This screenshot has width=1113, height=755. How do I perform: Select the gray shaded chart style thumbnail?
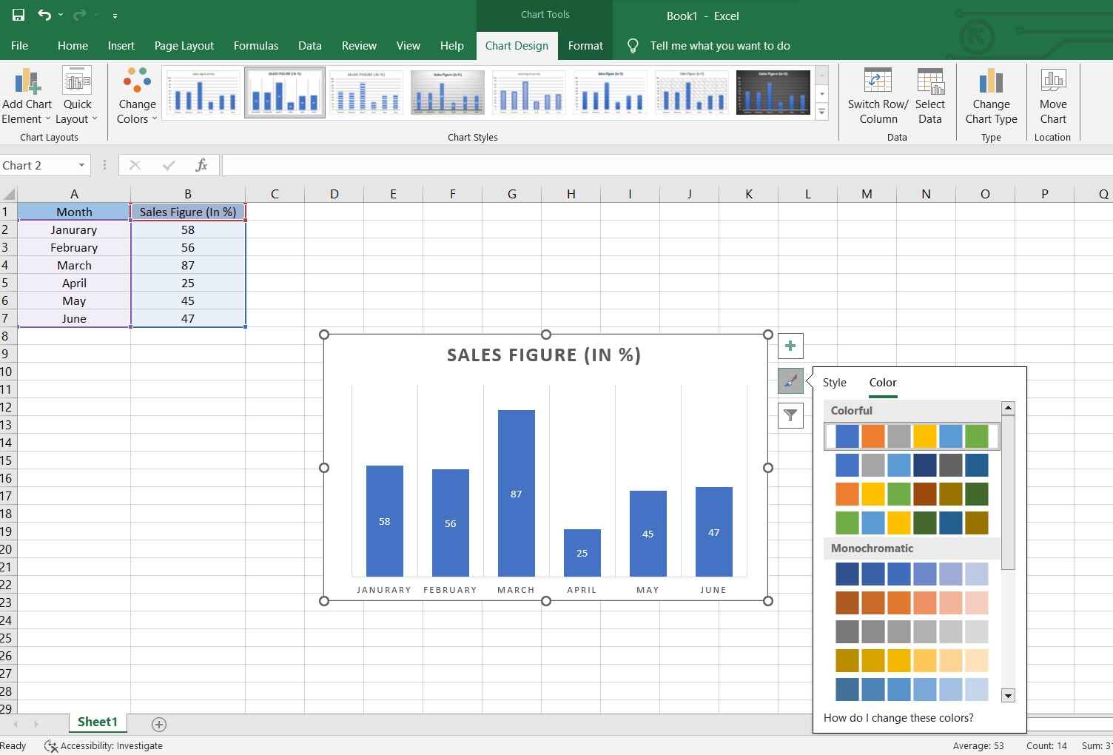tap(447, 93)
